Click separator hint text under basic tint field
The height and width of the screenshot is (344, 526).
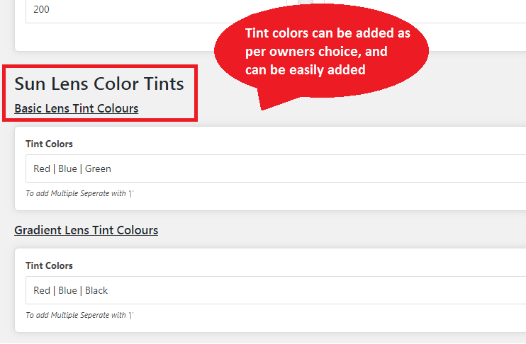click(x=80, y=193)
